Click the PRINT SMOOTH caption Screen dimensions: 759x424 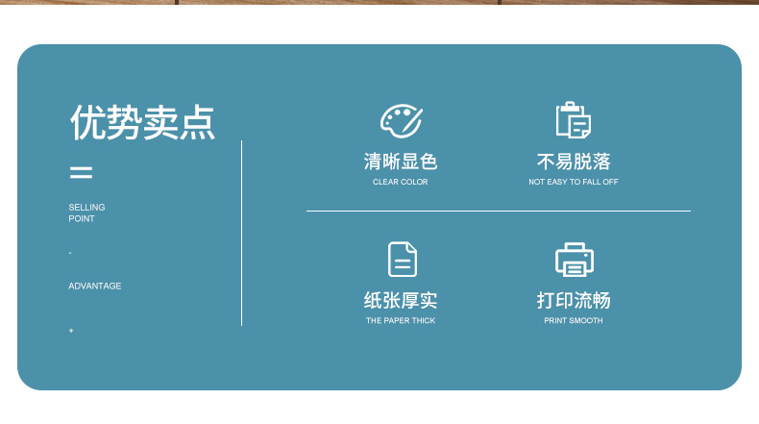pos(574,321)
